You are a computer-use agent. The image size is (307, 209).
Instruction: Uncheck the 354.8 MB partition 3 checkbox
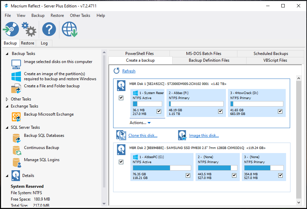(x=280, y=175)
